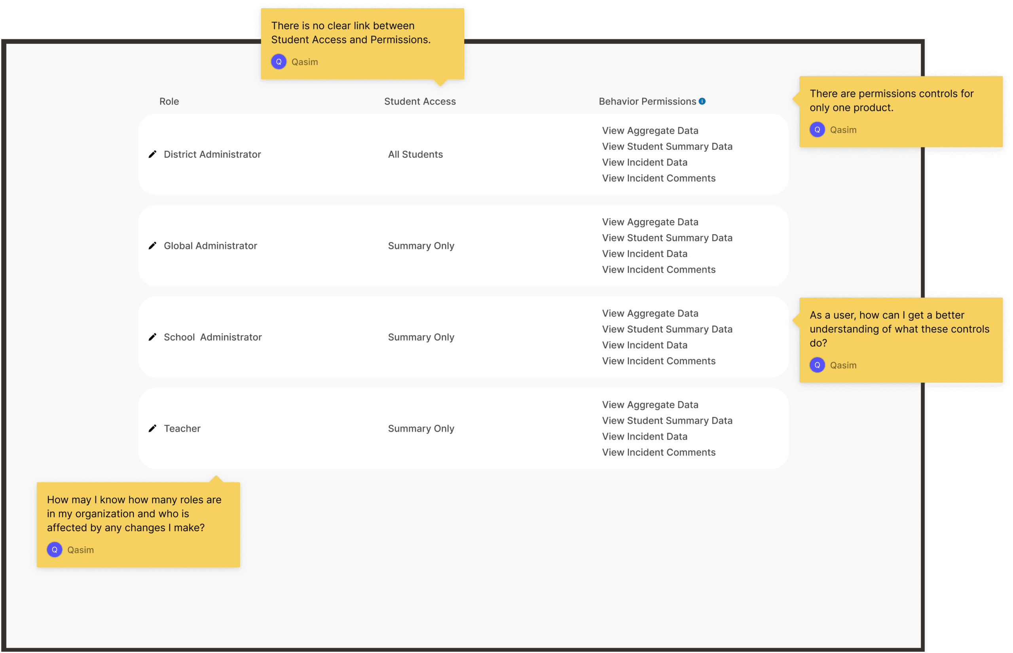Viewport: 1013px width, 653px height.
Task: Click View Aggregate Data for School Administrator
Action: tap(650, 313)
